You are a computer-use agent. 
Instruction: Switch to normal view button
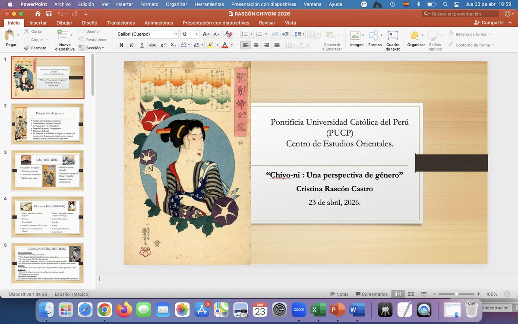click(398, 294)
